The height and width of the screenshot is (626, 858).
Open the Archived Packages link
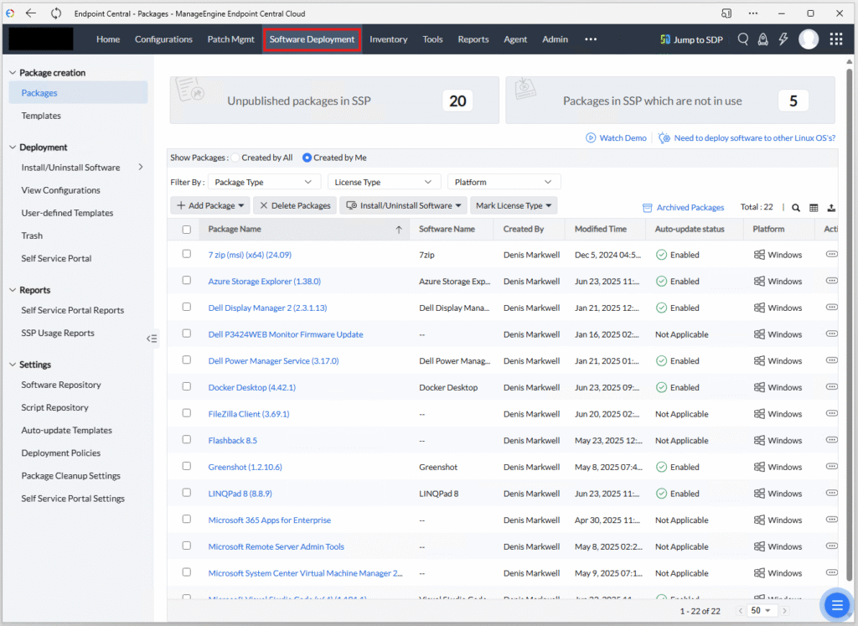point(683,208)
